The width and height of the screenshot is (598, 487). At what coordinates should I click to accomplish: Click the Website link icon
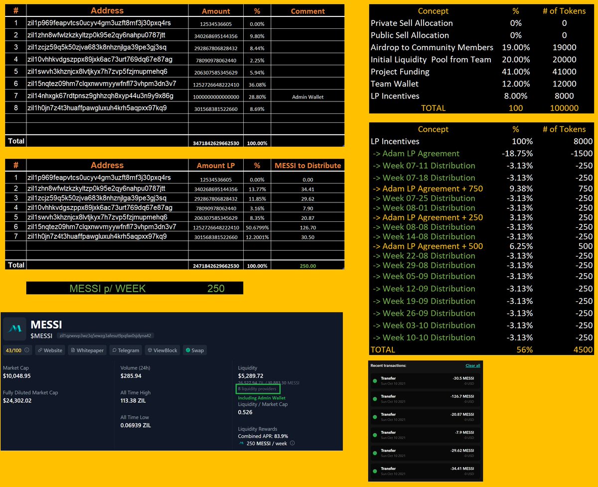click(40, 350)
